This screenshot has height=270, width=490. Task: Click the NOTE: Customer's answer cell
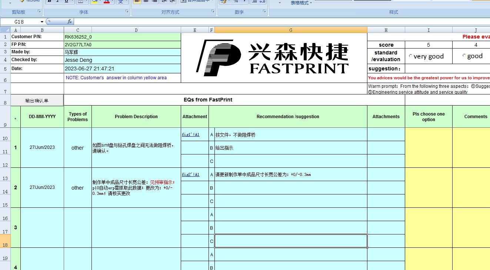122,78
